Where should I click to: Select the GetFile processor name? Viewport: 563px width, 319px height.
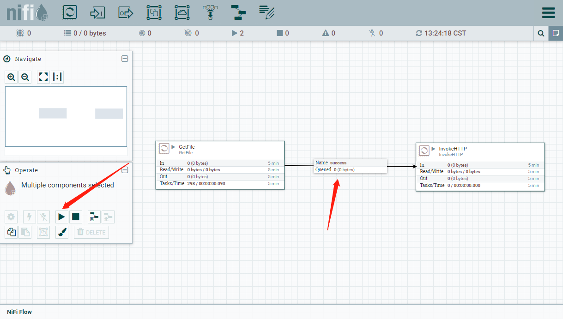pyautogui.click(x=187, y=147)
